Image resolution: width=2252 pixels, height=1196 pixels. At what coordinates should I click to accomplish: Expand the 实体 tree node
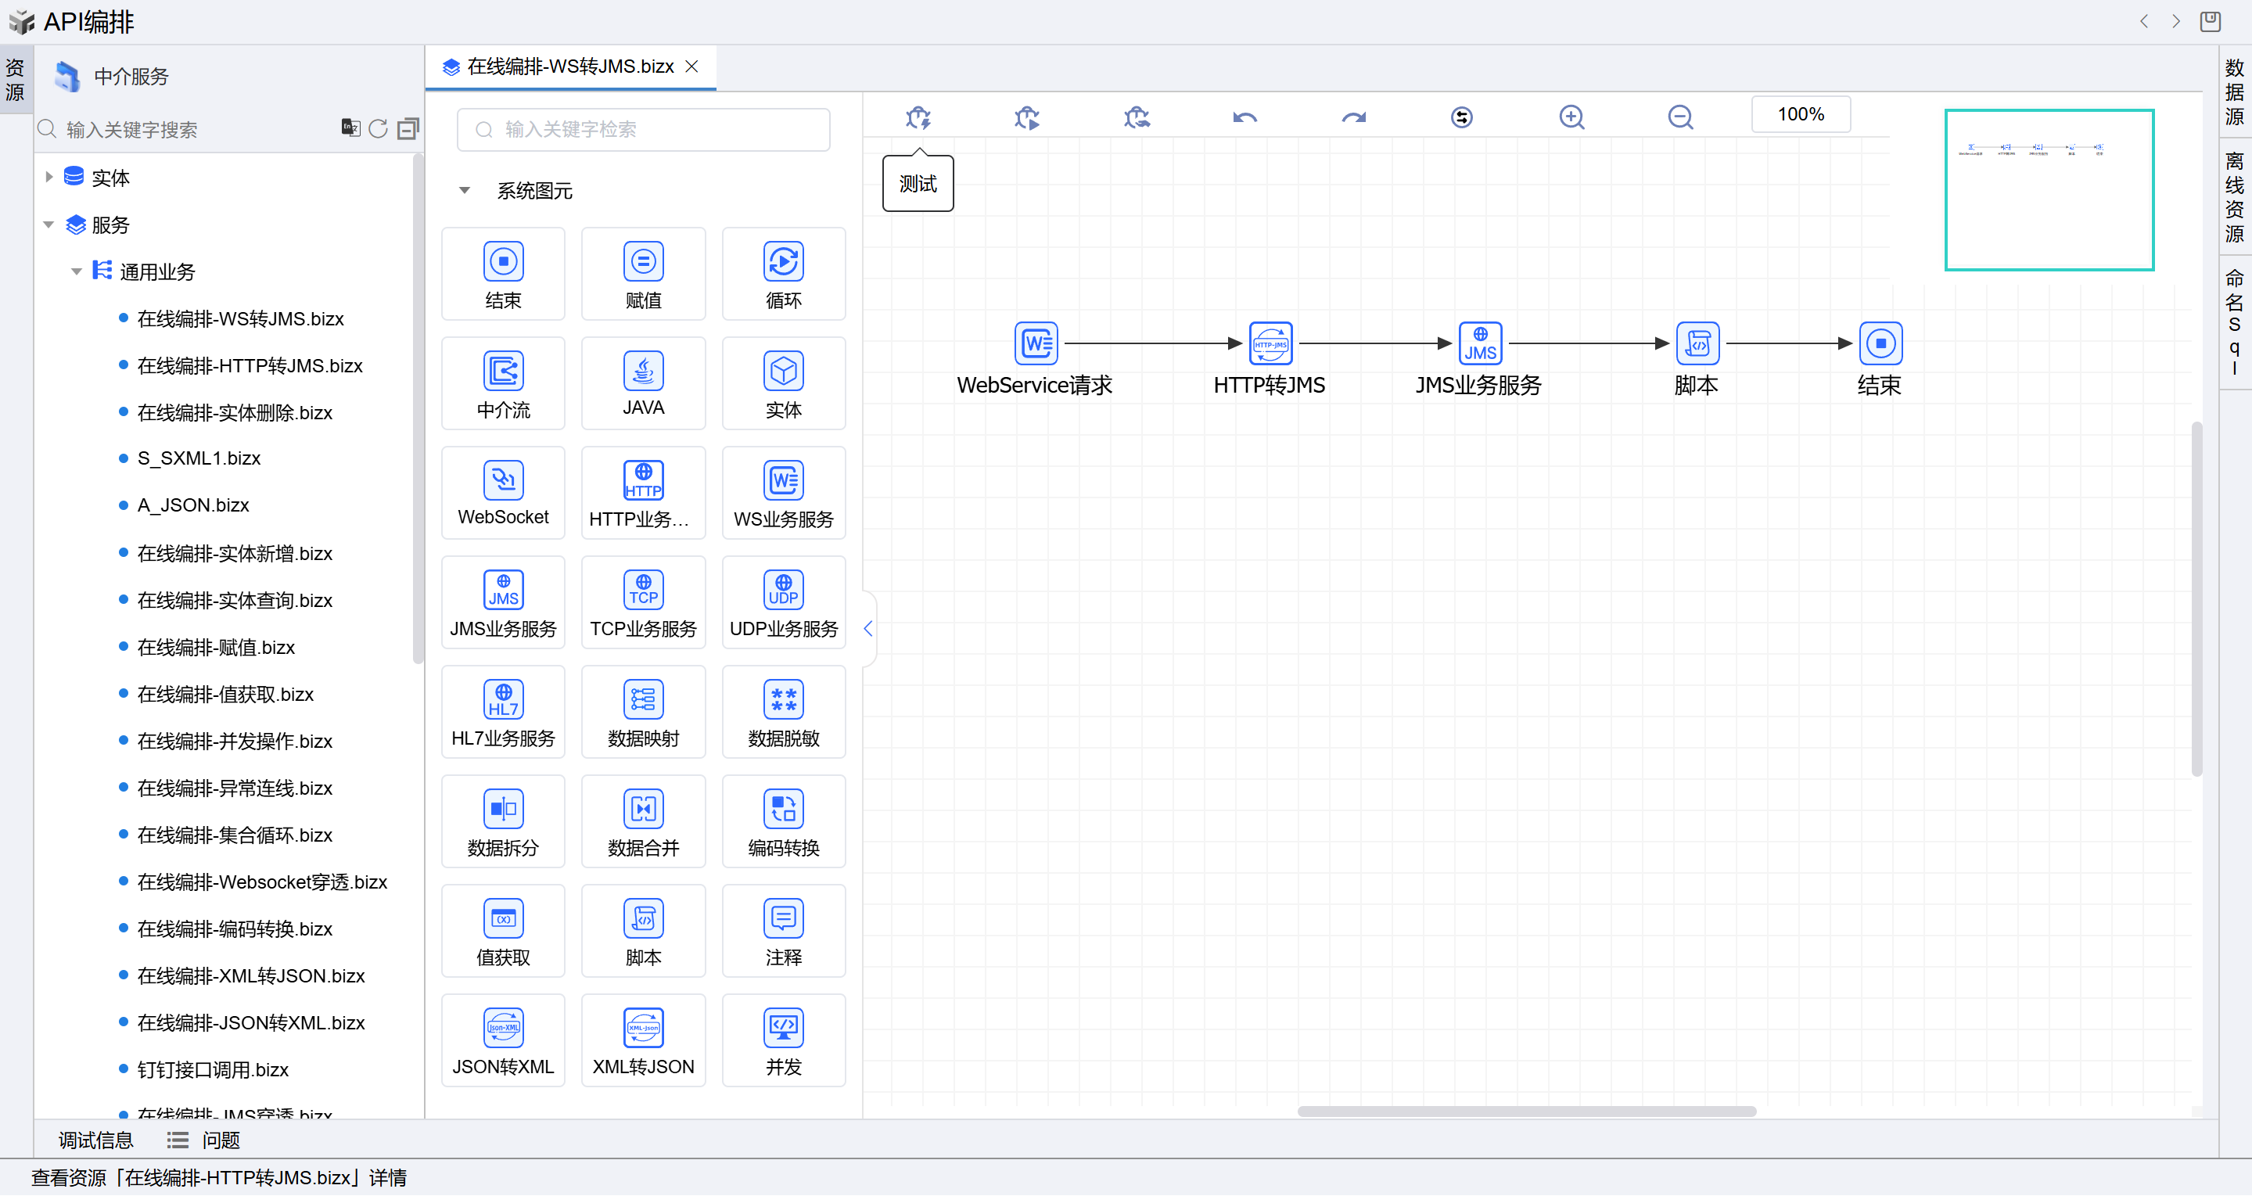coord(49,178)
